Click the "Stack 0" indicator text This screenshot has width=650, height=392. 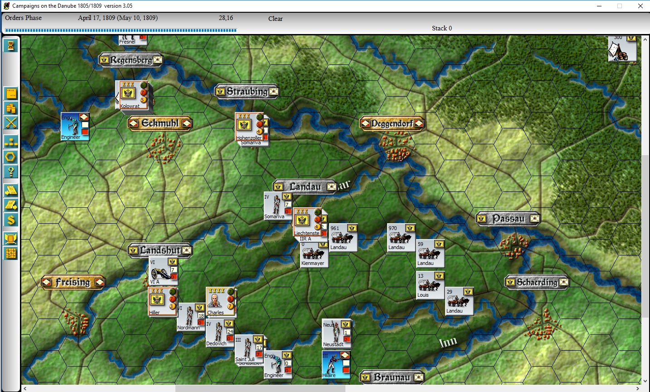441,28
